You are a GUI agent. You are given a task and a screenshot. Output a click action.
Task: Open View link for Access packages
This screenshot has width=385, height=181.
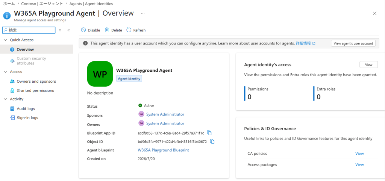[359, 165]
